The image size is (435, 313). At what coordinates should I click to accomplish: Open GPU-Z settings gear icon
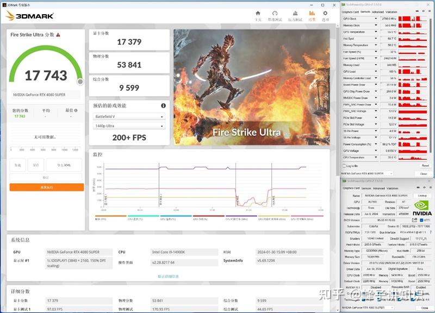click(x=424, y=11)
